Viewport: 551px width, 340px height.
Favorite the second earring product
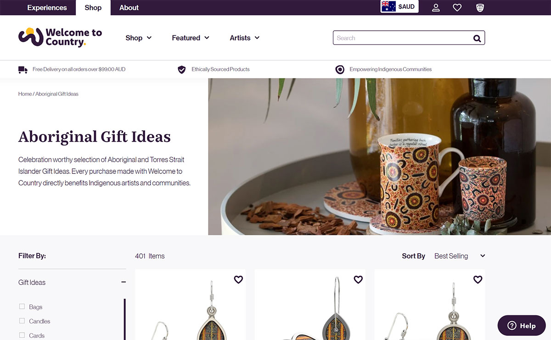(358, 279)
